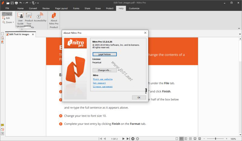Open the Redo history dropdown arrow
Image resolution: width=242 pixels, height=141 pixels.
(x=30, y=3)
